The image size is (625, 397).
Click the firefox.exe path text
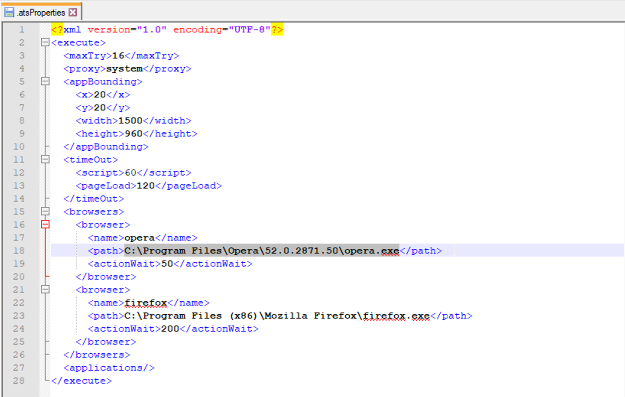(277, 316)
